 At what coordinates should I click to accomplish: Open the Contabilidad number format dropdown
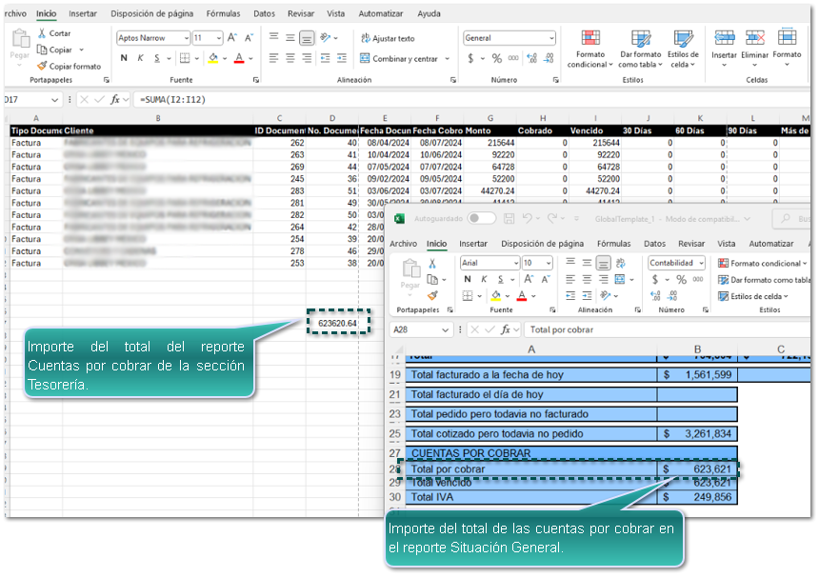701,263
